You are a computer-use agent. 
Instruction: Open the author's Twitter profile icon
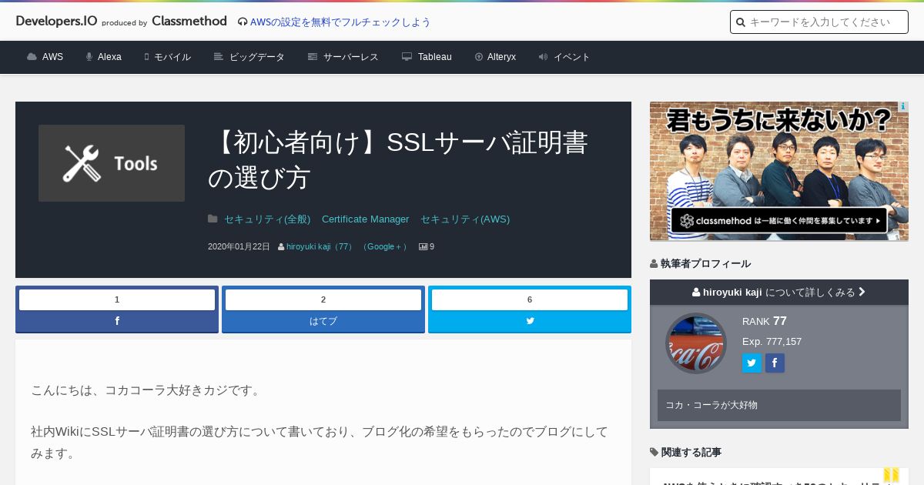tap(752, 363)
